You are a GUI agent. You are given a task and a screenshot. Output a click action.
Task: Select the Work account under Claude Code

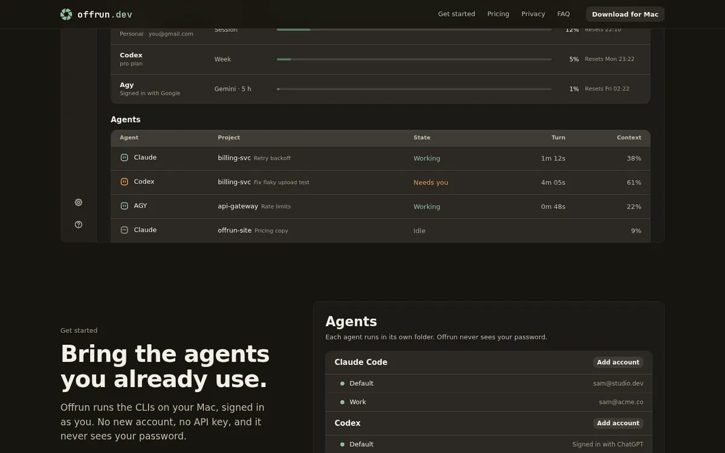(489, 402)
